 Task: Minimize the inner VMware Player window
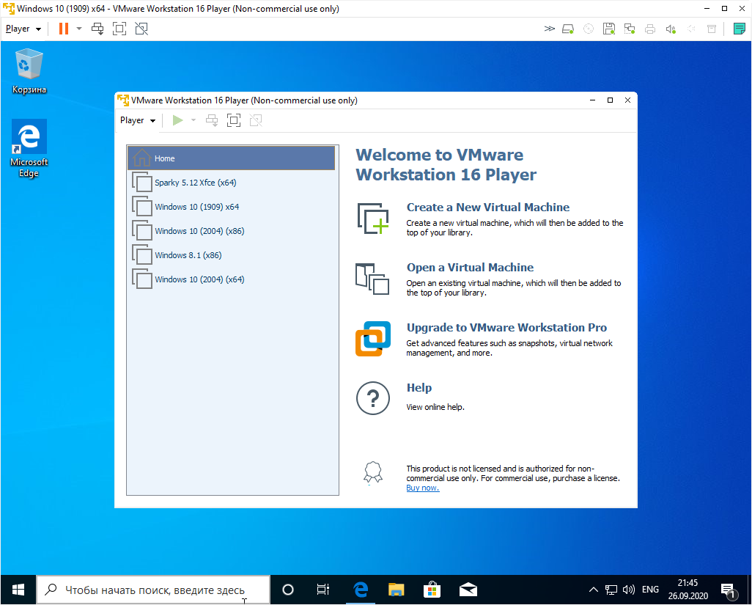(593, 100)
